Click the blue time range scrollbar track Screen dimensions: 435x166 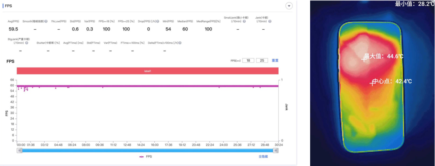147,150
